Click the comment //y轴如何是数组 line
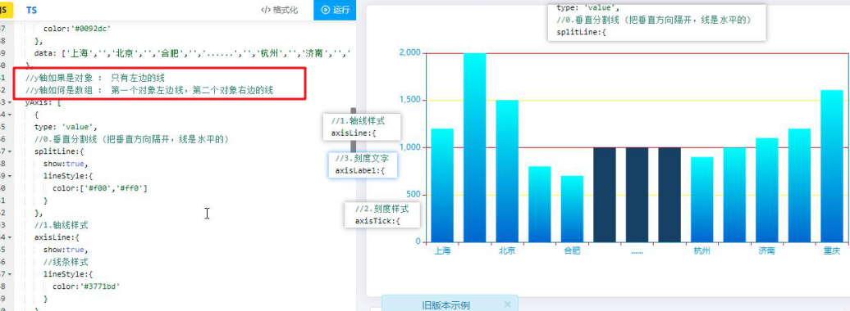Screen dimensions: 850x311 (149, 90)
